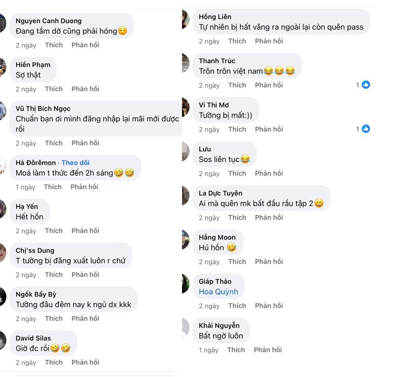Reply to Hiền Phạm's comment
This screenshot has width=401, height=377.
[x=85, y=89]
